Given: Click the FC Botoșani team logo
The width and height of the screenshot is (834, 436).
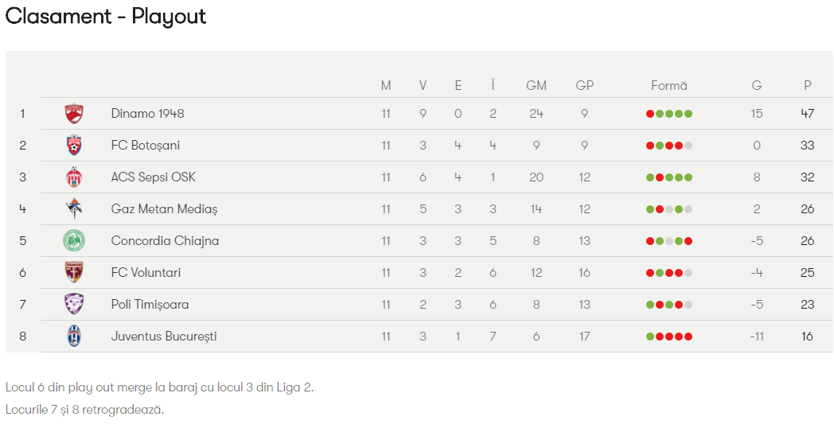Looking at the screenshot, I should (x=74, y=146).
